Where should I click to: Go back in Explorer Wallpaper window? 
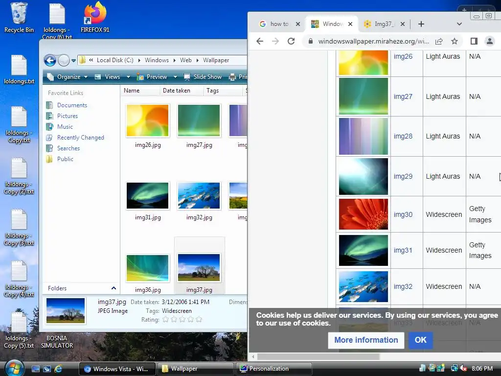(x=50, y=60)
